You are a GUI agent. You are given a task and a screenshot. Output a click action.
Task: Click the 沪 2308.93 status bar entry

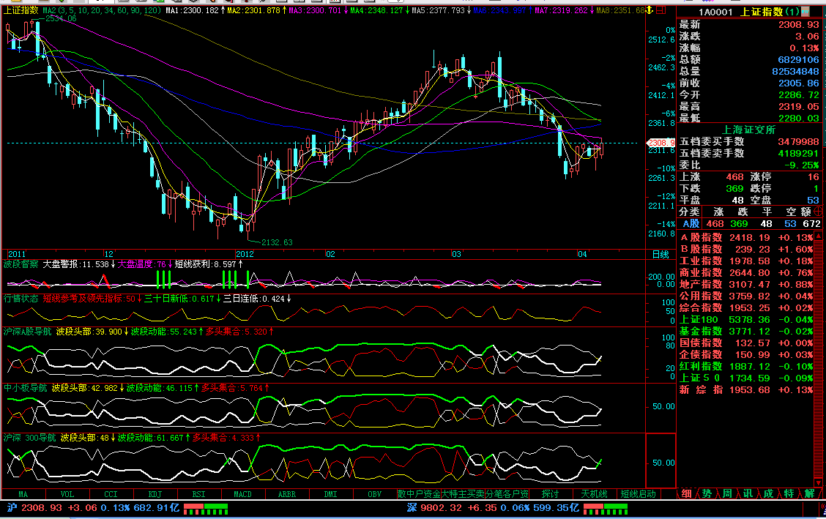[34, 508]
